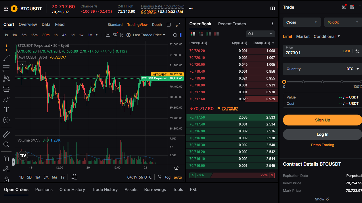362x203 pixels.
Task: Click the Sign Up button
Action: click(322, 120)
